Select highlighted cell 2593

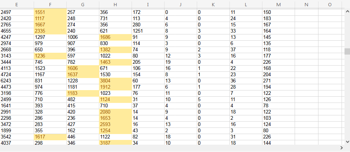[x=115, y=125]
